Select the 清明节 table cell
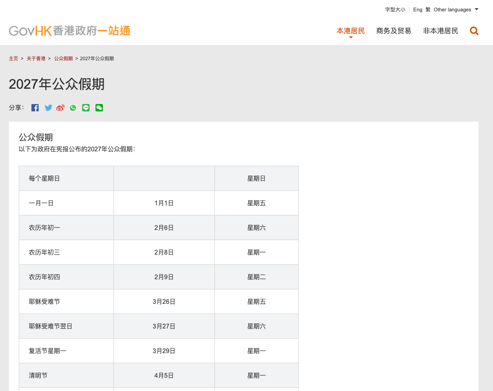The width and height of the screenshot is (493, 391). coord(67,375)
